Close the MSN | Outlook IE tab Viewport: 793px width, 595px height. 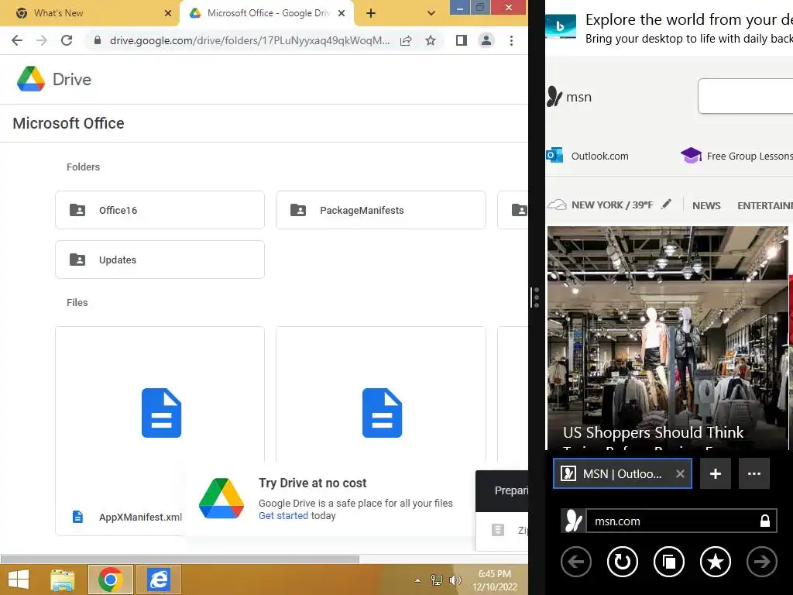680,473
